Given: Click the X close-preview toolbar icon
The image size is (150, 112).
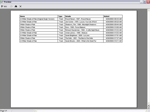Looking at the screenshot, I should click(20, 6).
